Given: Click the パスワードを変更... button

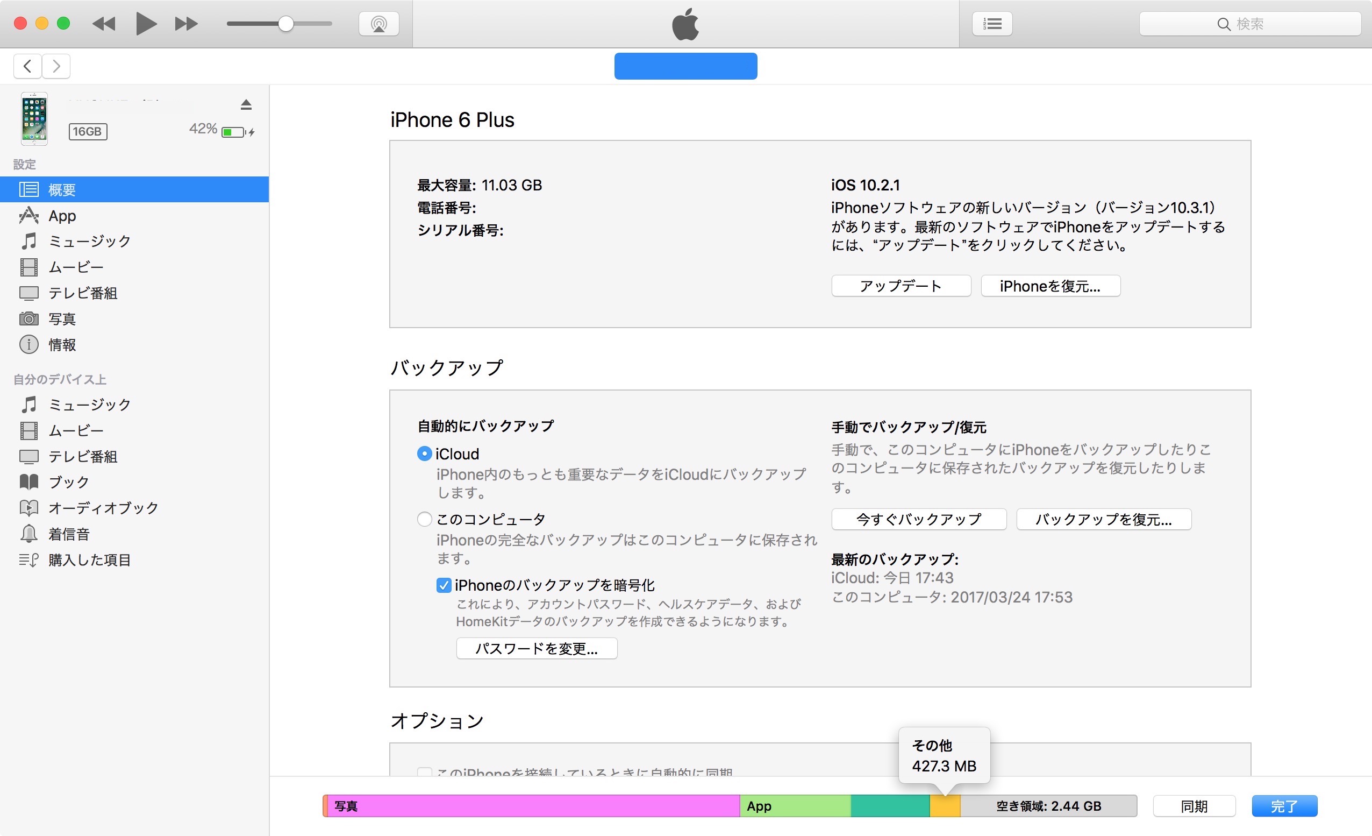Looking at the screenshot, I should 537,649.
